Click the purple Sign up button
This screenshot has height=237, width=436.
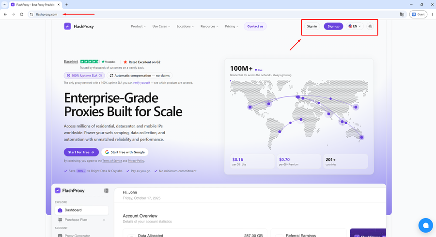click(333, 27)
